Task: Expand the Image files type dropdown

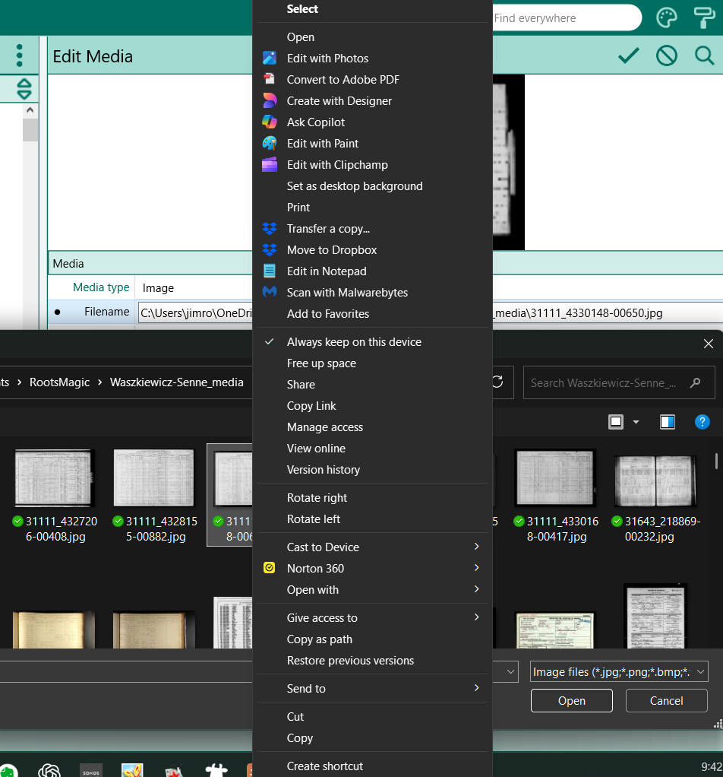Action: click(619, 672)
